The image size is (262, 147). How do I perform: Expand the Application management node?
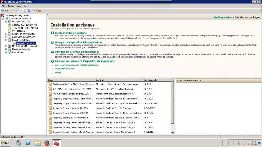pyautogui.click(x=6, y=37)
